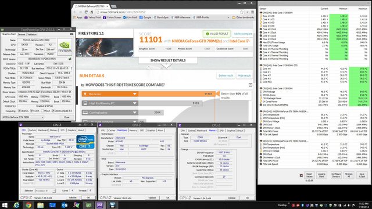The height and width of the screenshot is (209, 372).
Task: Open the Other bookmarks folder
Action: coord(243,17)
